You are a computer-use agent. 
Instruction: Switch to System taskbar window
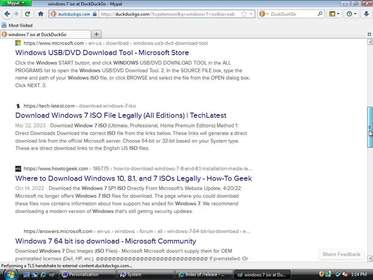click(145, 275)
